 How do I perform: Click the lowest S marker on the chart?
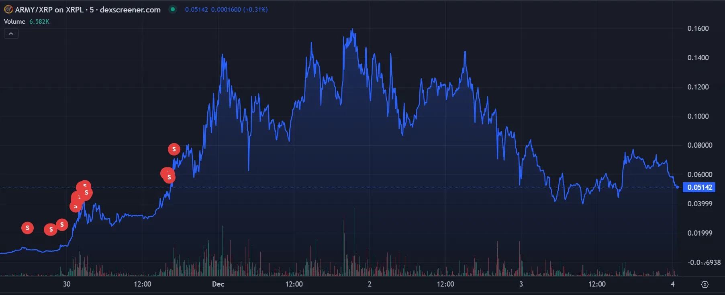(x=51, y=230)
